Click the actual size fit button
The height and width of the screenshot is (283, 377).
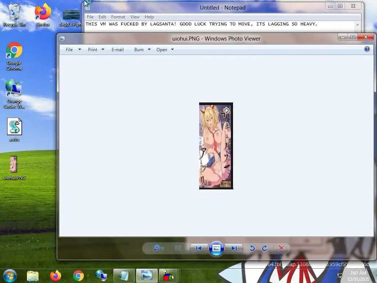click(x=178, y=248)
